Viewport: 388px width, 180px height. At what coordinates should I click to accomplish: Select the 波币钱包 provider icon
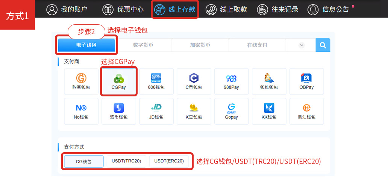119,108
